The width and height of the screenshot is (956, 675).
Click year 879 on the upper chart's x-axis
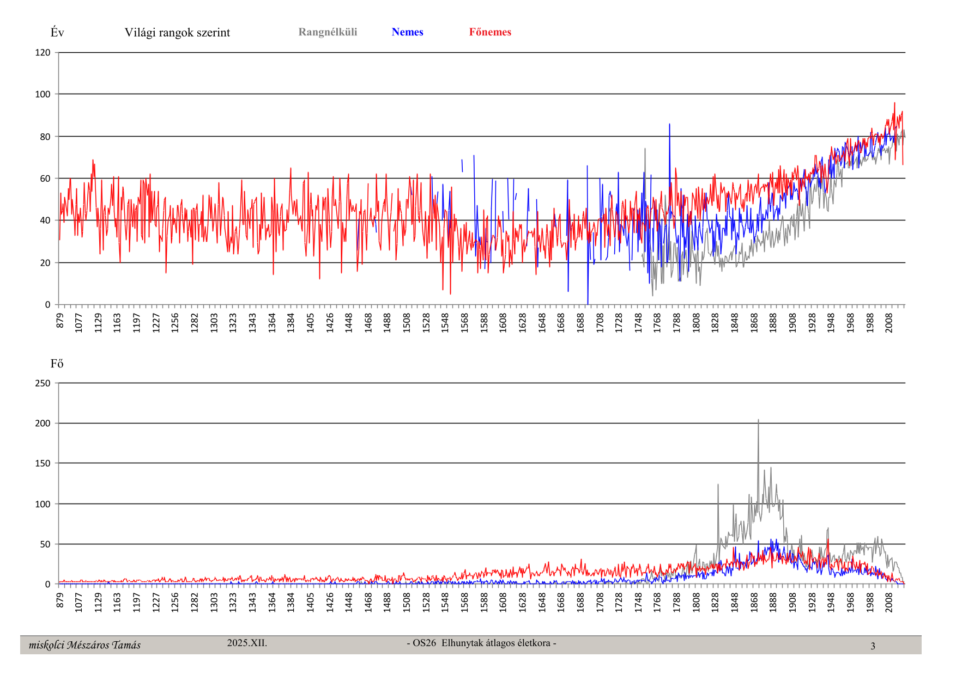(60, 321)
